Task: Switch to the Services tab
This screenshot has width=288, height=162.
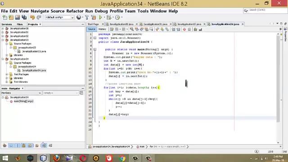Action: pyautogui.click(x=7, y=24)
